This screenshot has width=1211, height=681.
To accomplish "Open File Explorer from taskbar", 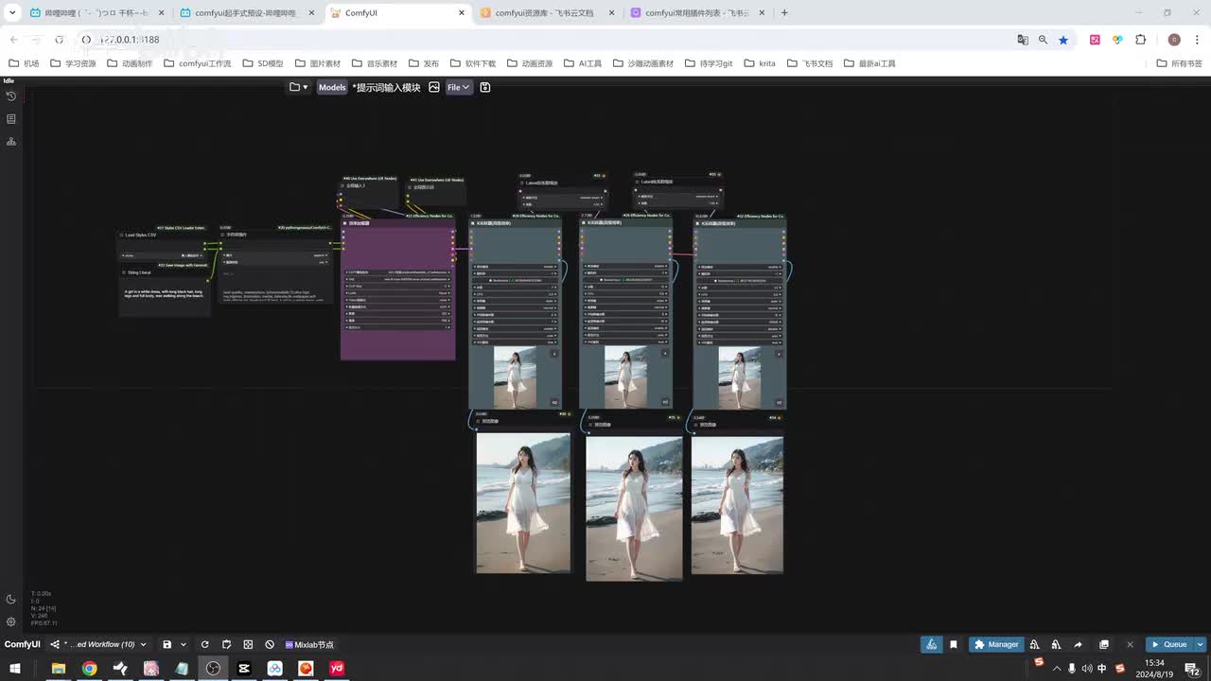I will click(x=58, y=669).
